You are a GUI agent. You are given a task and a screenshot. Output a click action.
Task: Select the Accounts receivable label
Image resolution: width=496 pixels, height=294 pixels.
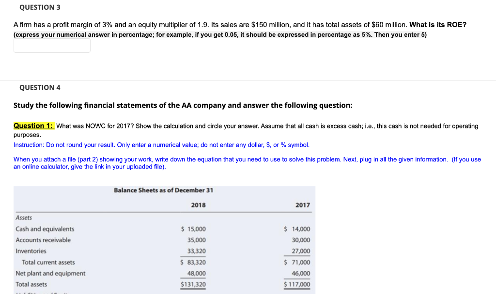point(44,240)
